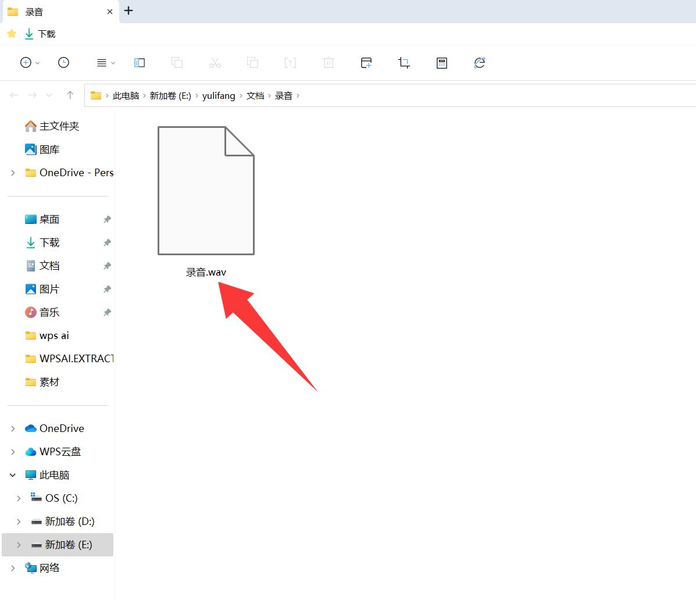696x600 pixels.
Task: Launch the Internet Explorer browser icon
Action: [480, 63]
